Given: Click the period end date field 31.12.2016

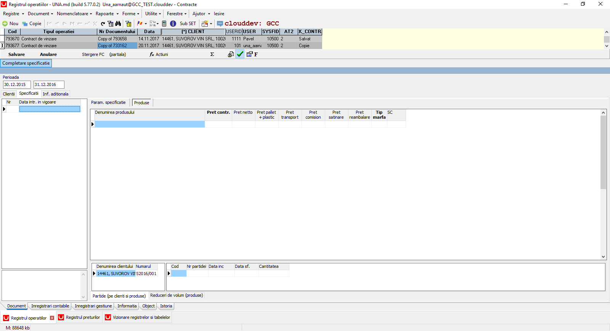Looking at the screenshot, I should point(49,84).
